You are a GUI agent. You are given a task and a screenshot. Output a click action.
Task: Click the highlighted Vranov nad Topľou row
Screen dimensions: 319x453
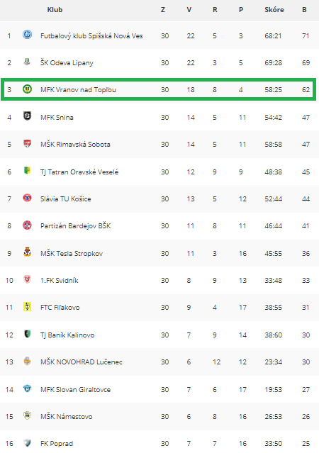point(158,89)
